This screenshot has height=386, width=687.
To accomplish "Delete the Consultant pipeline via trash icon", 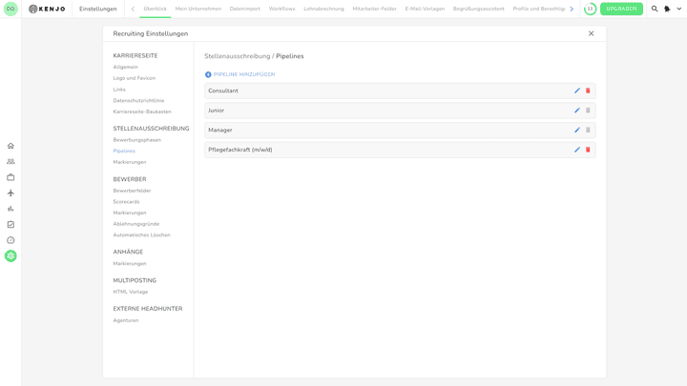I will point(588,91).
